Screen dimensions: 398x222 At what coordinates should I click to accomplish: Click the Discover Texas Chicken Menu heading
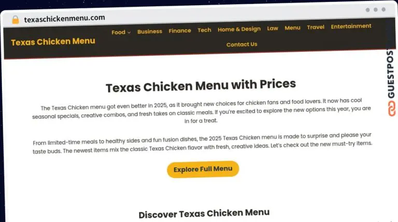[204, 213]
